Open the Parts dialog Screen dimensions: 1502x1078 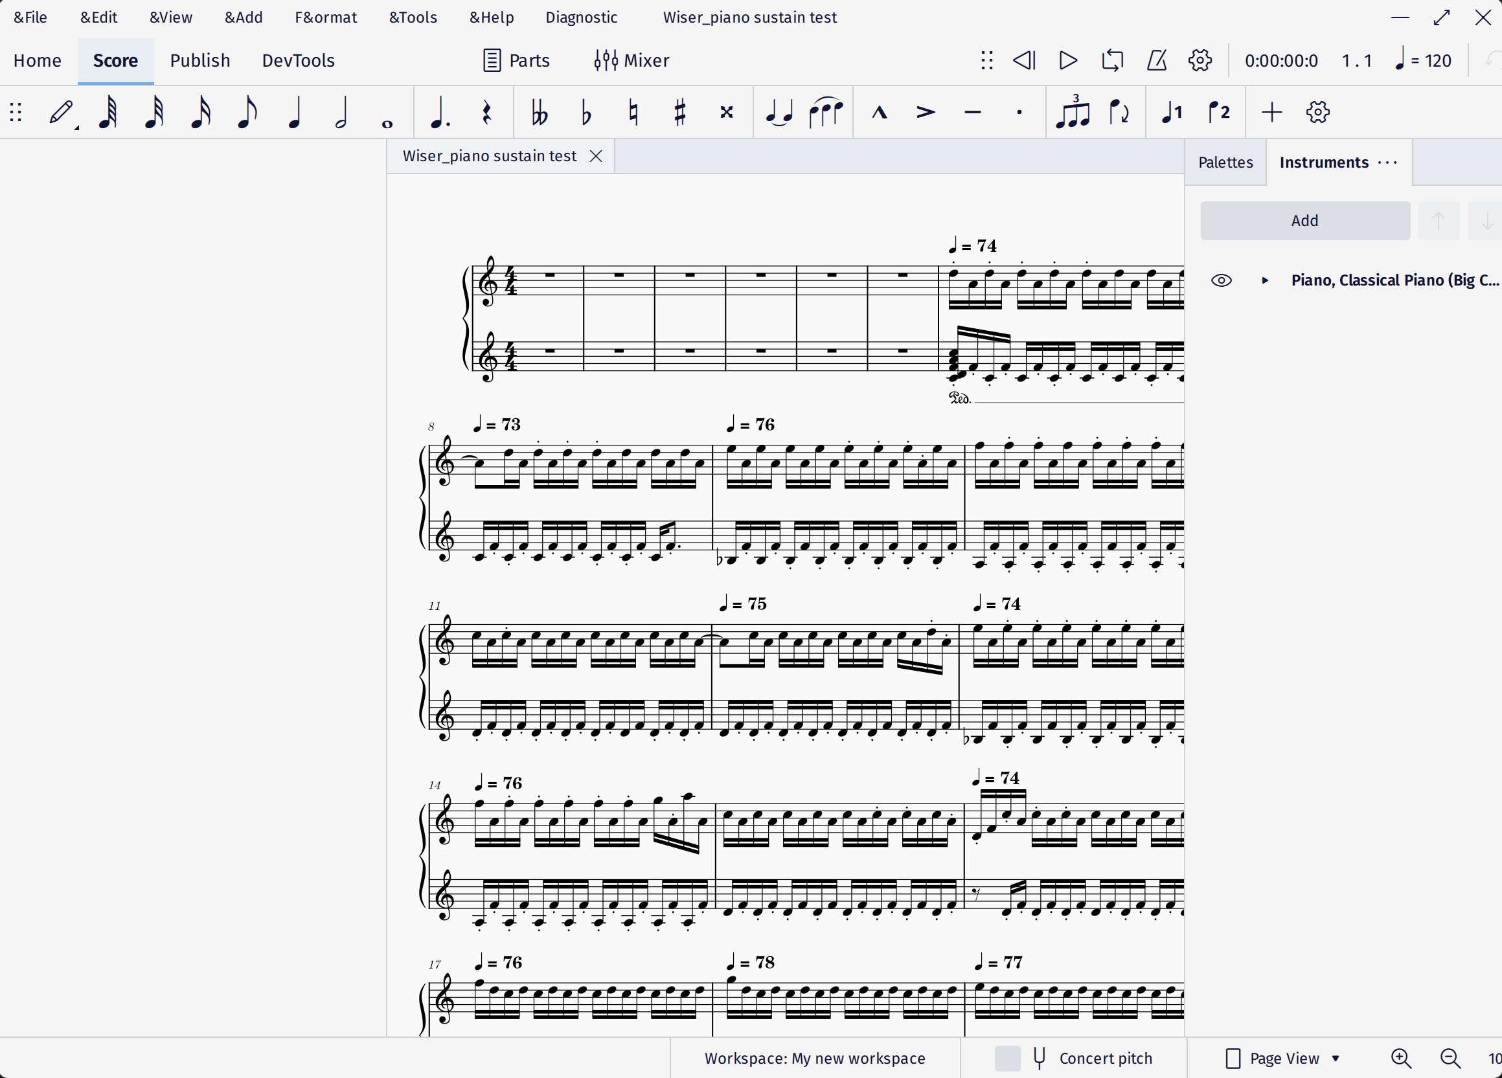[516, 60]
